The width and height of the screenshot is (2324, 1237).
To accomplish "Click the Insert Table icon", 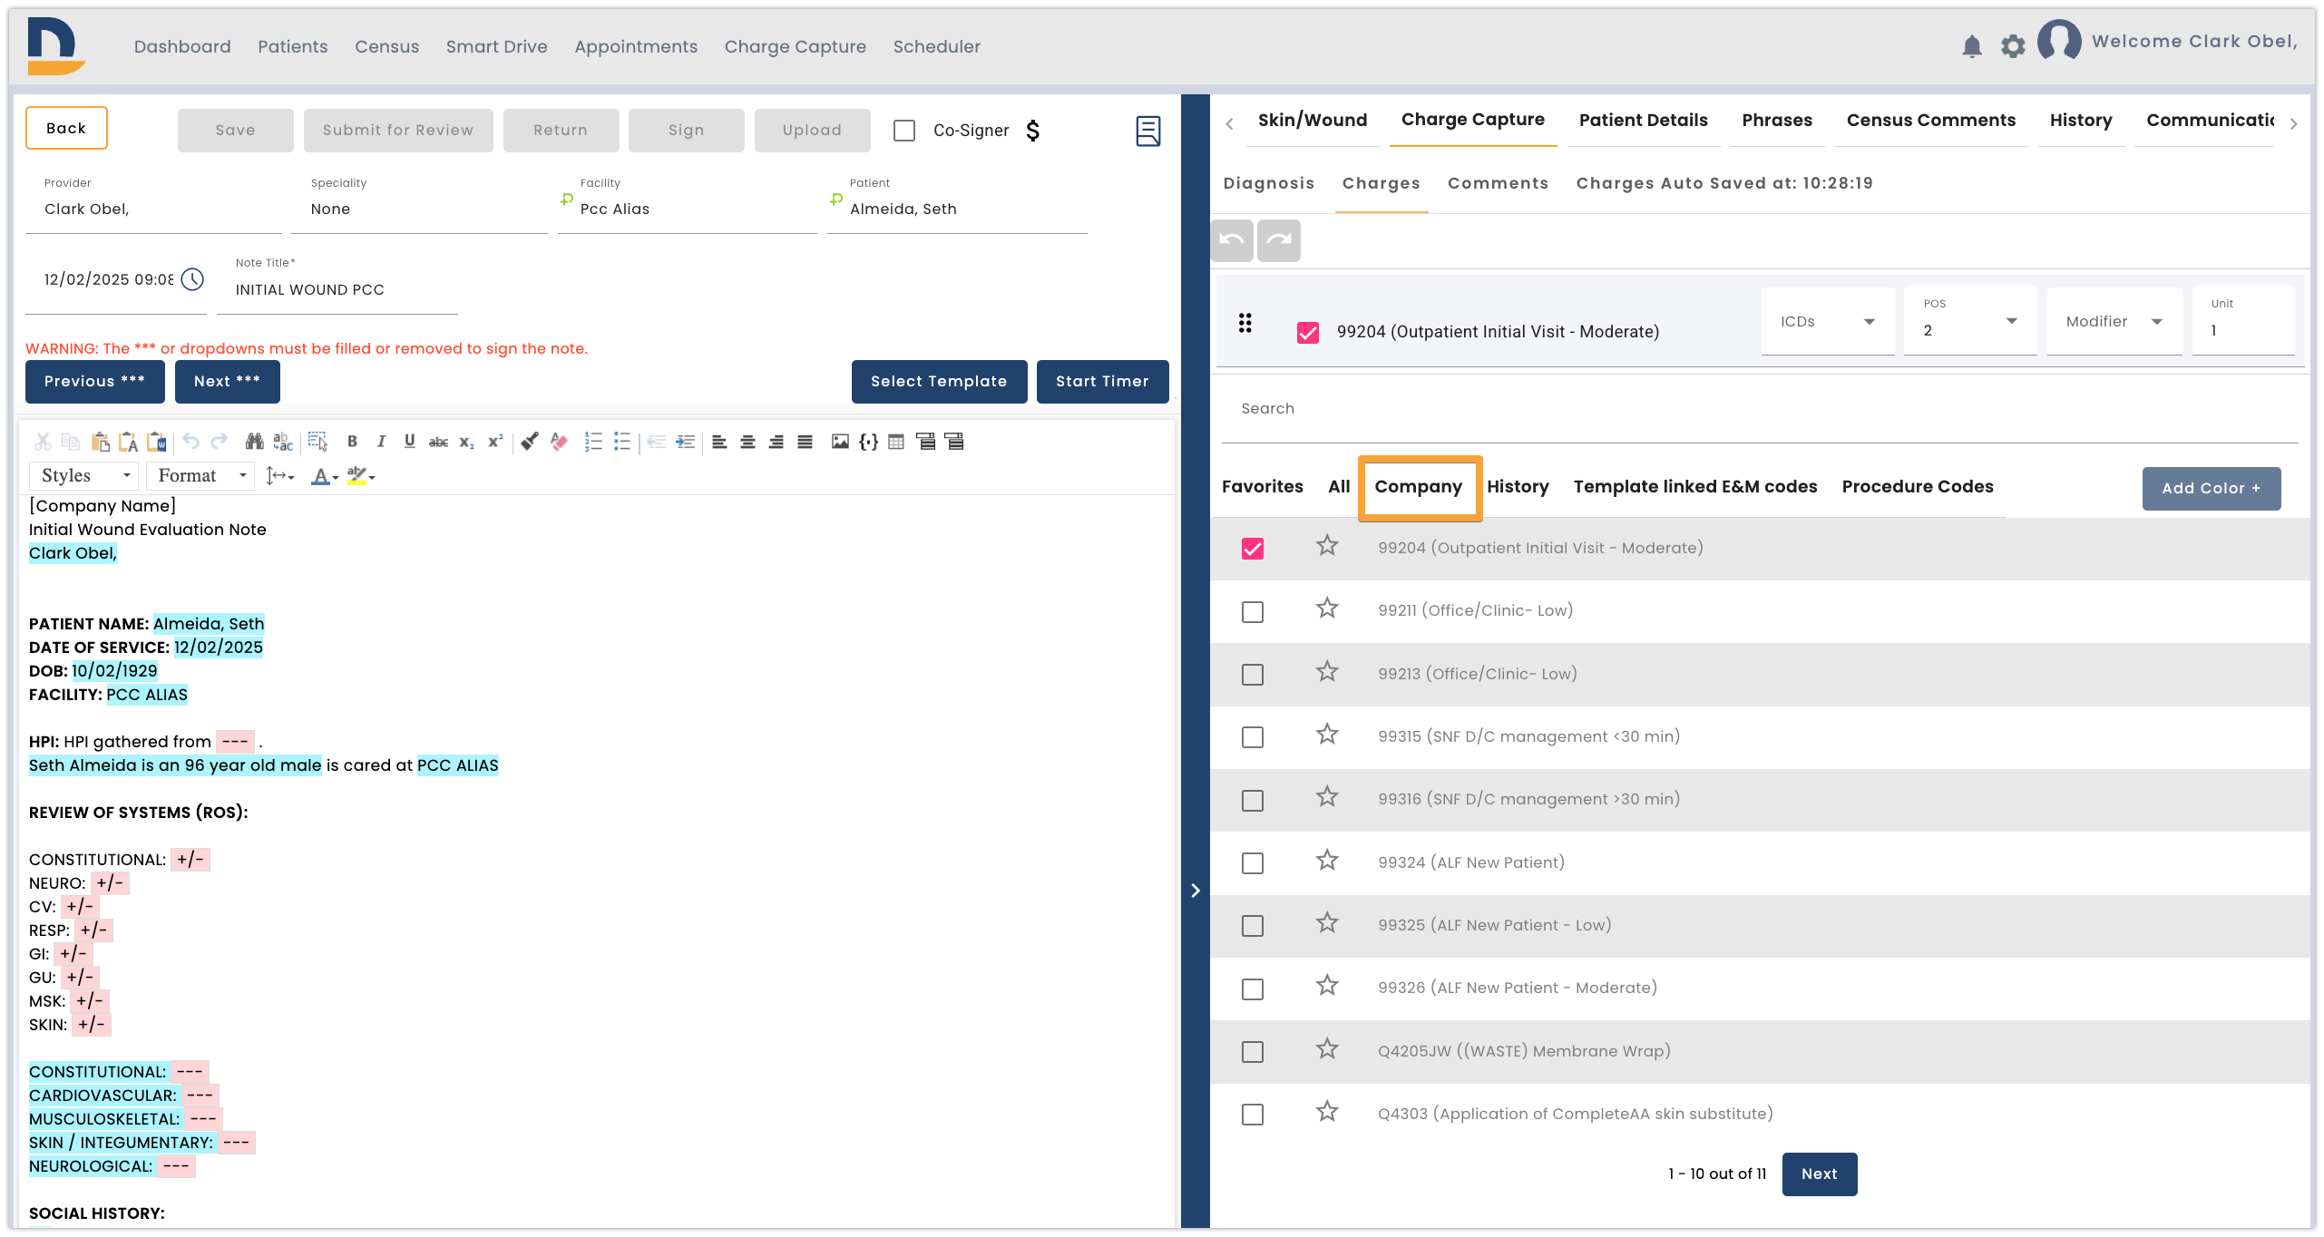I will (896, 442).
